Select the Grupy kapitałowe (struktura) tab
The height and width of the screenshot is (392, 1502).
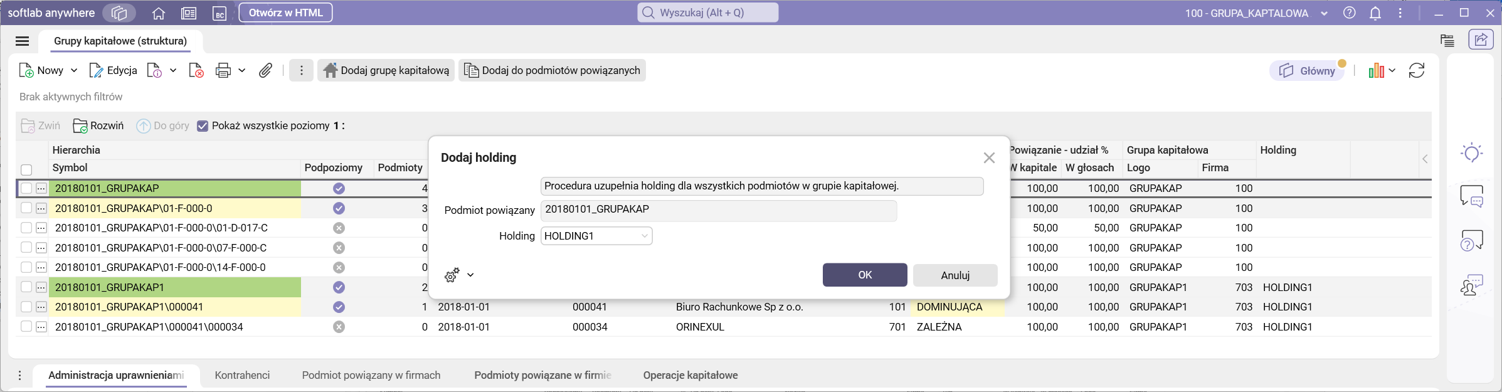click(x=120, y=41)
